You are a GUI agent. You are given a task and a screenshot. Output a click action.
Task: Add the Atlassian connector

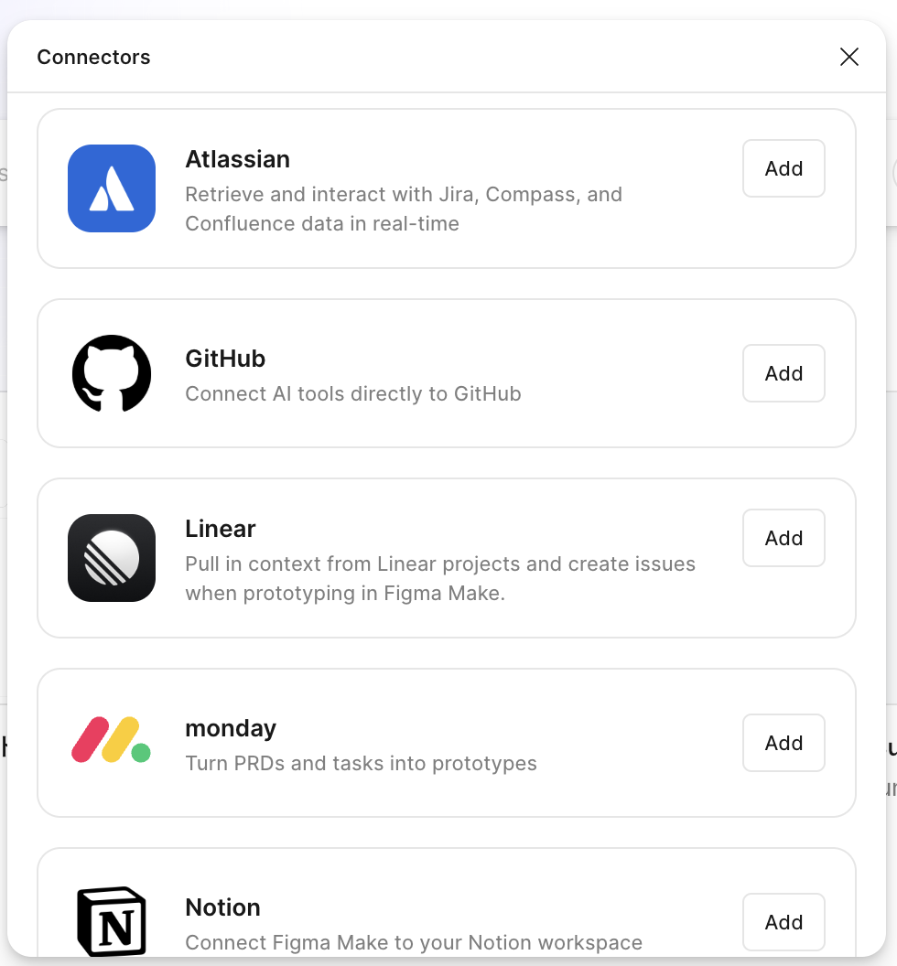784,168
